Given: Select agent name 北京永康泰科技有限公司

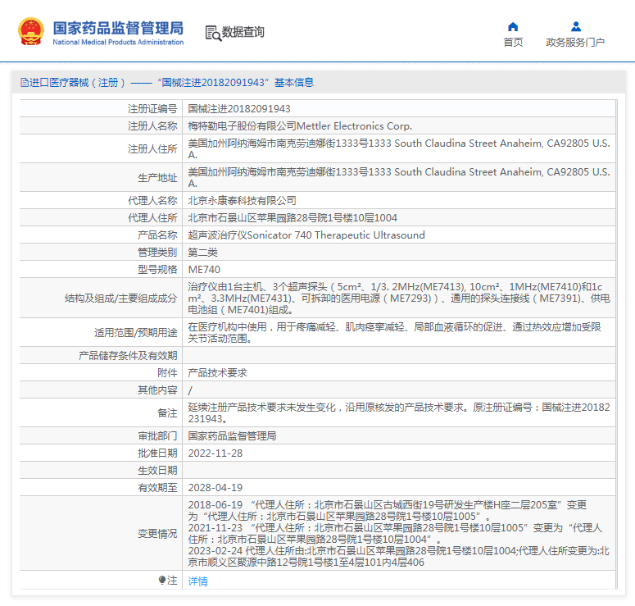Looking at the screenshot, I should pyautogui.click(x=242, y=201).
